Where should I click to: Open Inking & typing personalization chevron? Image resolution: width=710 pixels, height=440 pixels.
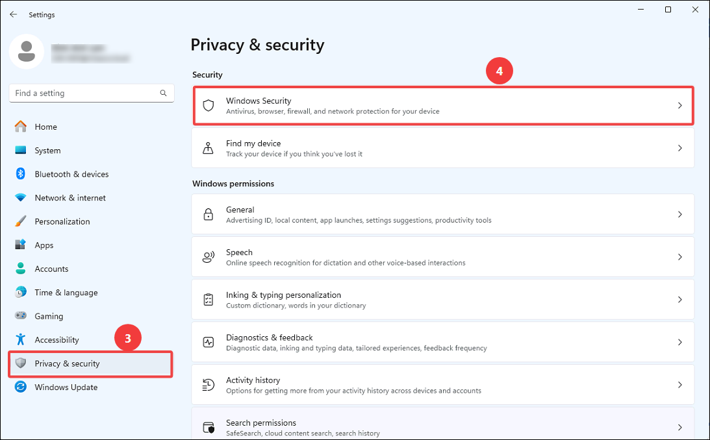(679, 299)
